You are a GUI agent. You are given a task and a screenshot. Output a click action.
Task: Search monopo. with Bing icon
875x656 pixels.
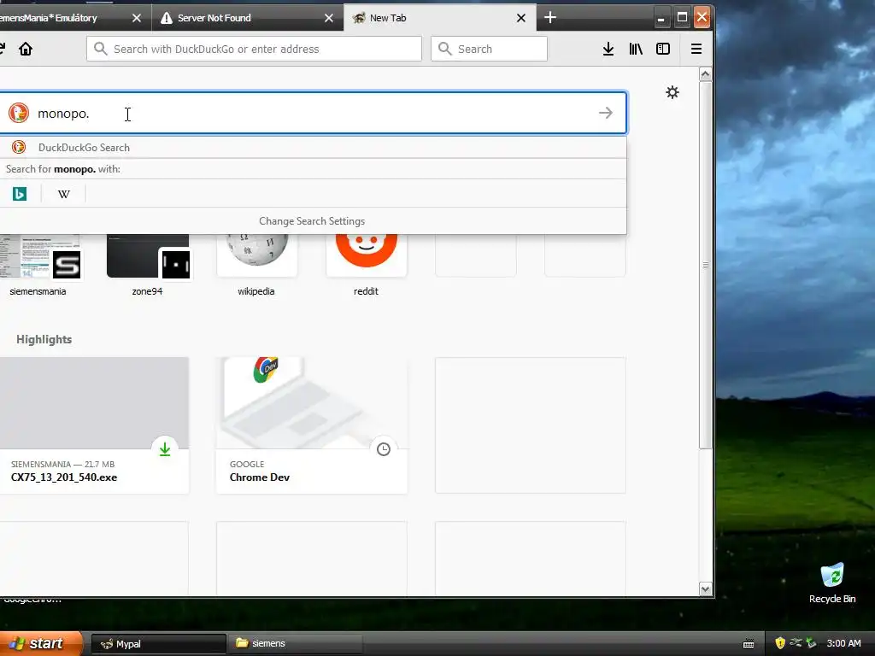(x=20, y=194)
